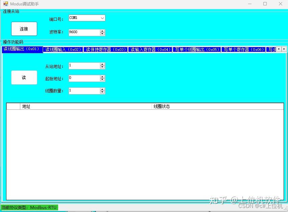Click the 波特率 spinner up arrow icon
Viewport: 288px width, 212px height.
[102, 31]
